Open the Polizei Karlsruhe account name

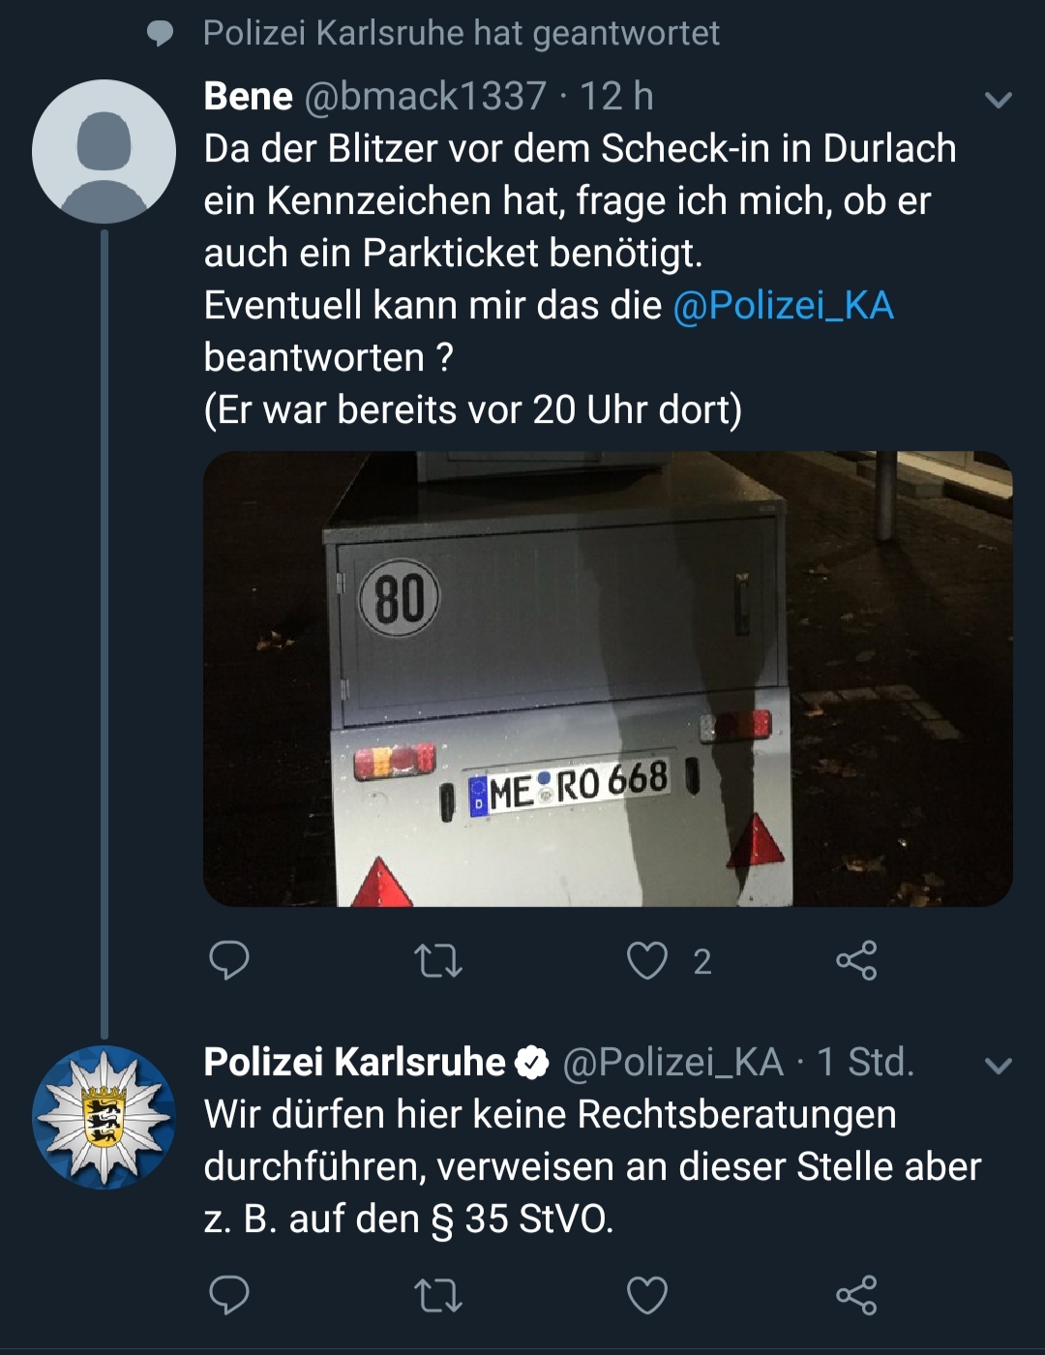tap(354, 1063)
